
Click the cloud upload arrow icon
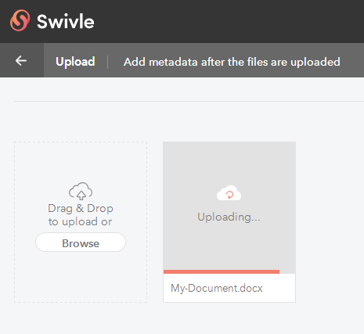click(x=81, y=191)
